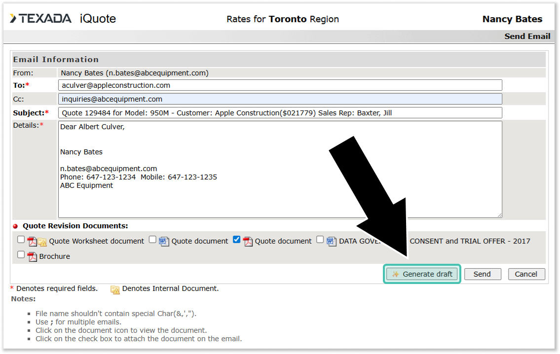Focus the Cc email field
560x354 pixels.
280,99
